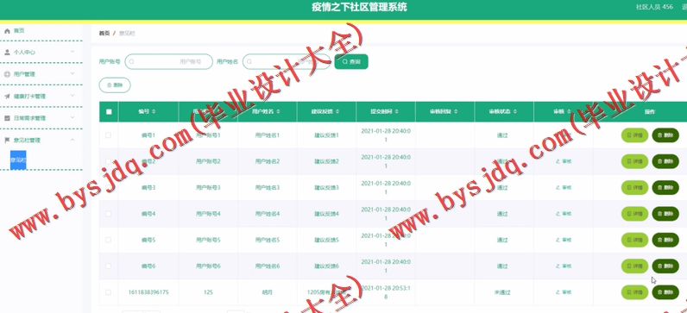Click the magnifier icon in 用户账号 search box
The image size is (687, 313).
(131, 62)
